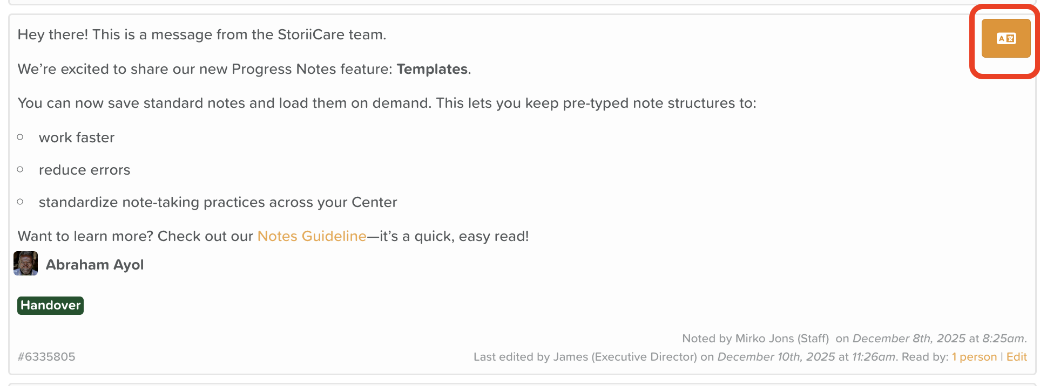This screenshot has width=1040, height=386.
Task: Click the "Noted by Mirko Jons (Staff)" text
Action: [755, 339]
